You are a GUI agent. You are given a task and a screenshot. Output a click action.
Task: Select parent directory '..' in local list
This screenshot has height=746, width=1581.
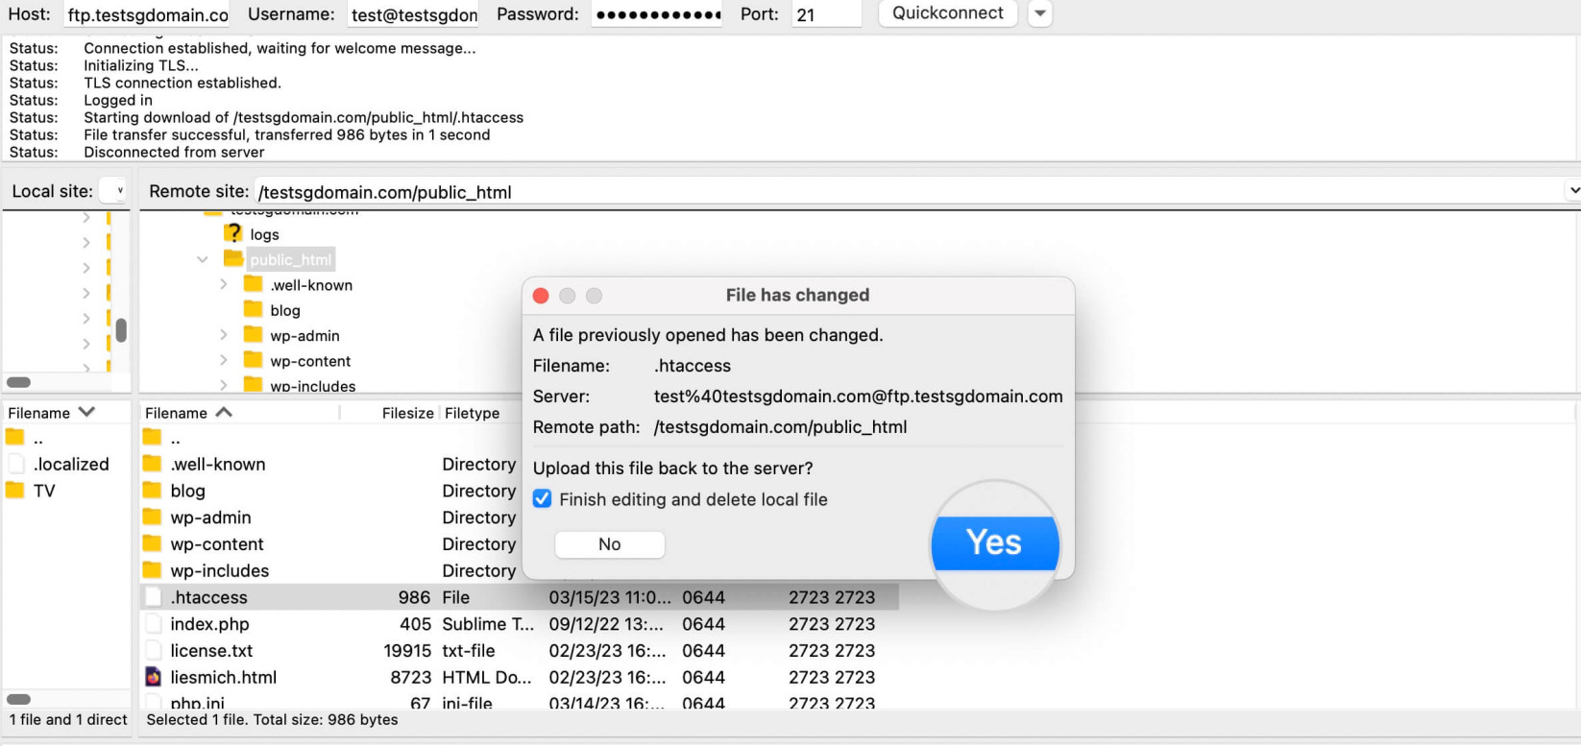(x=38, y=439)
